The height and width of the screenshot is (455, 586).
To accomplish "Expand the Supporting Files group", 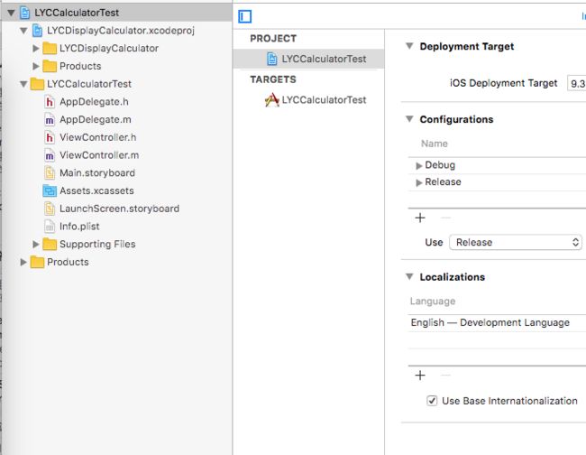I will [36, 245].
